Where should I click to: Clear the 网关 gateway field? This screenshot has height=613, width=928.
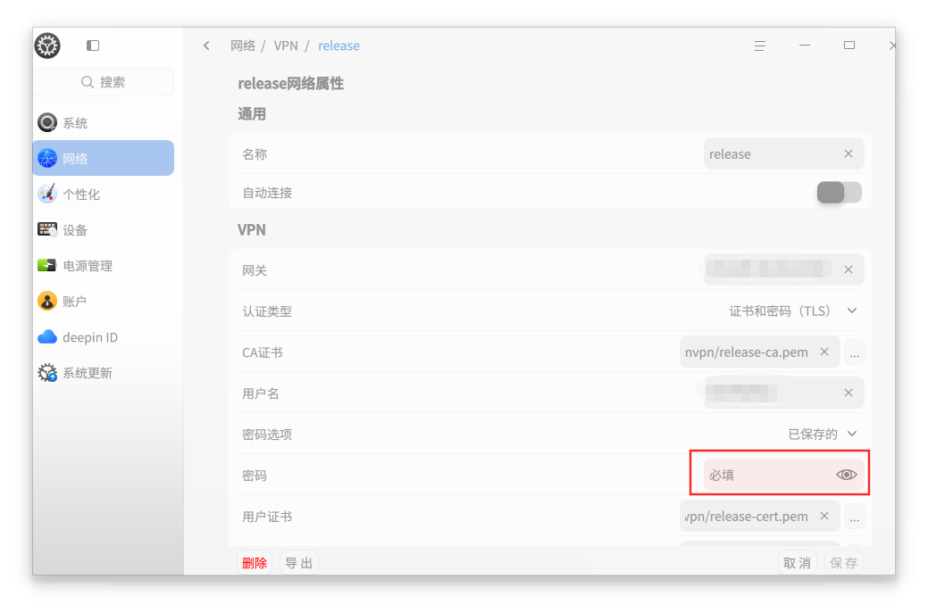[849, 269]
